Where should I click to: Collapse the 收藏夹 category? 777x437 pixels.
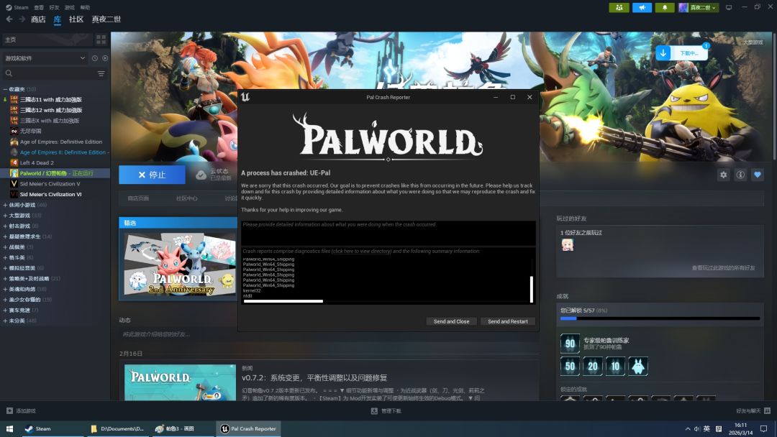point(6,89)
